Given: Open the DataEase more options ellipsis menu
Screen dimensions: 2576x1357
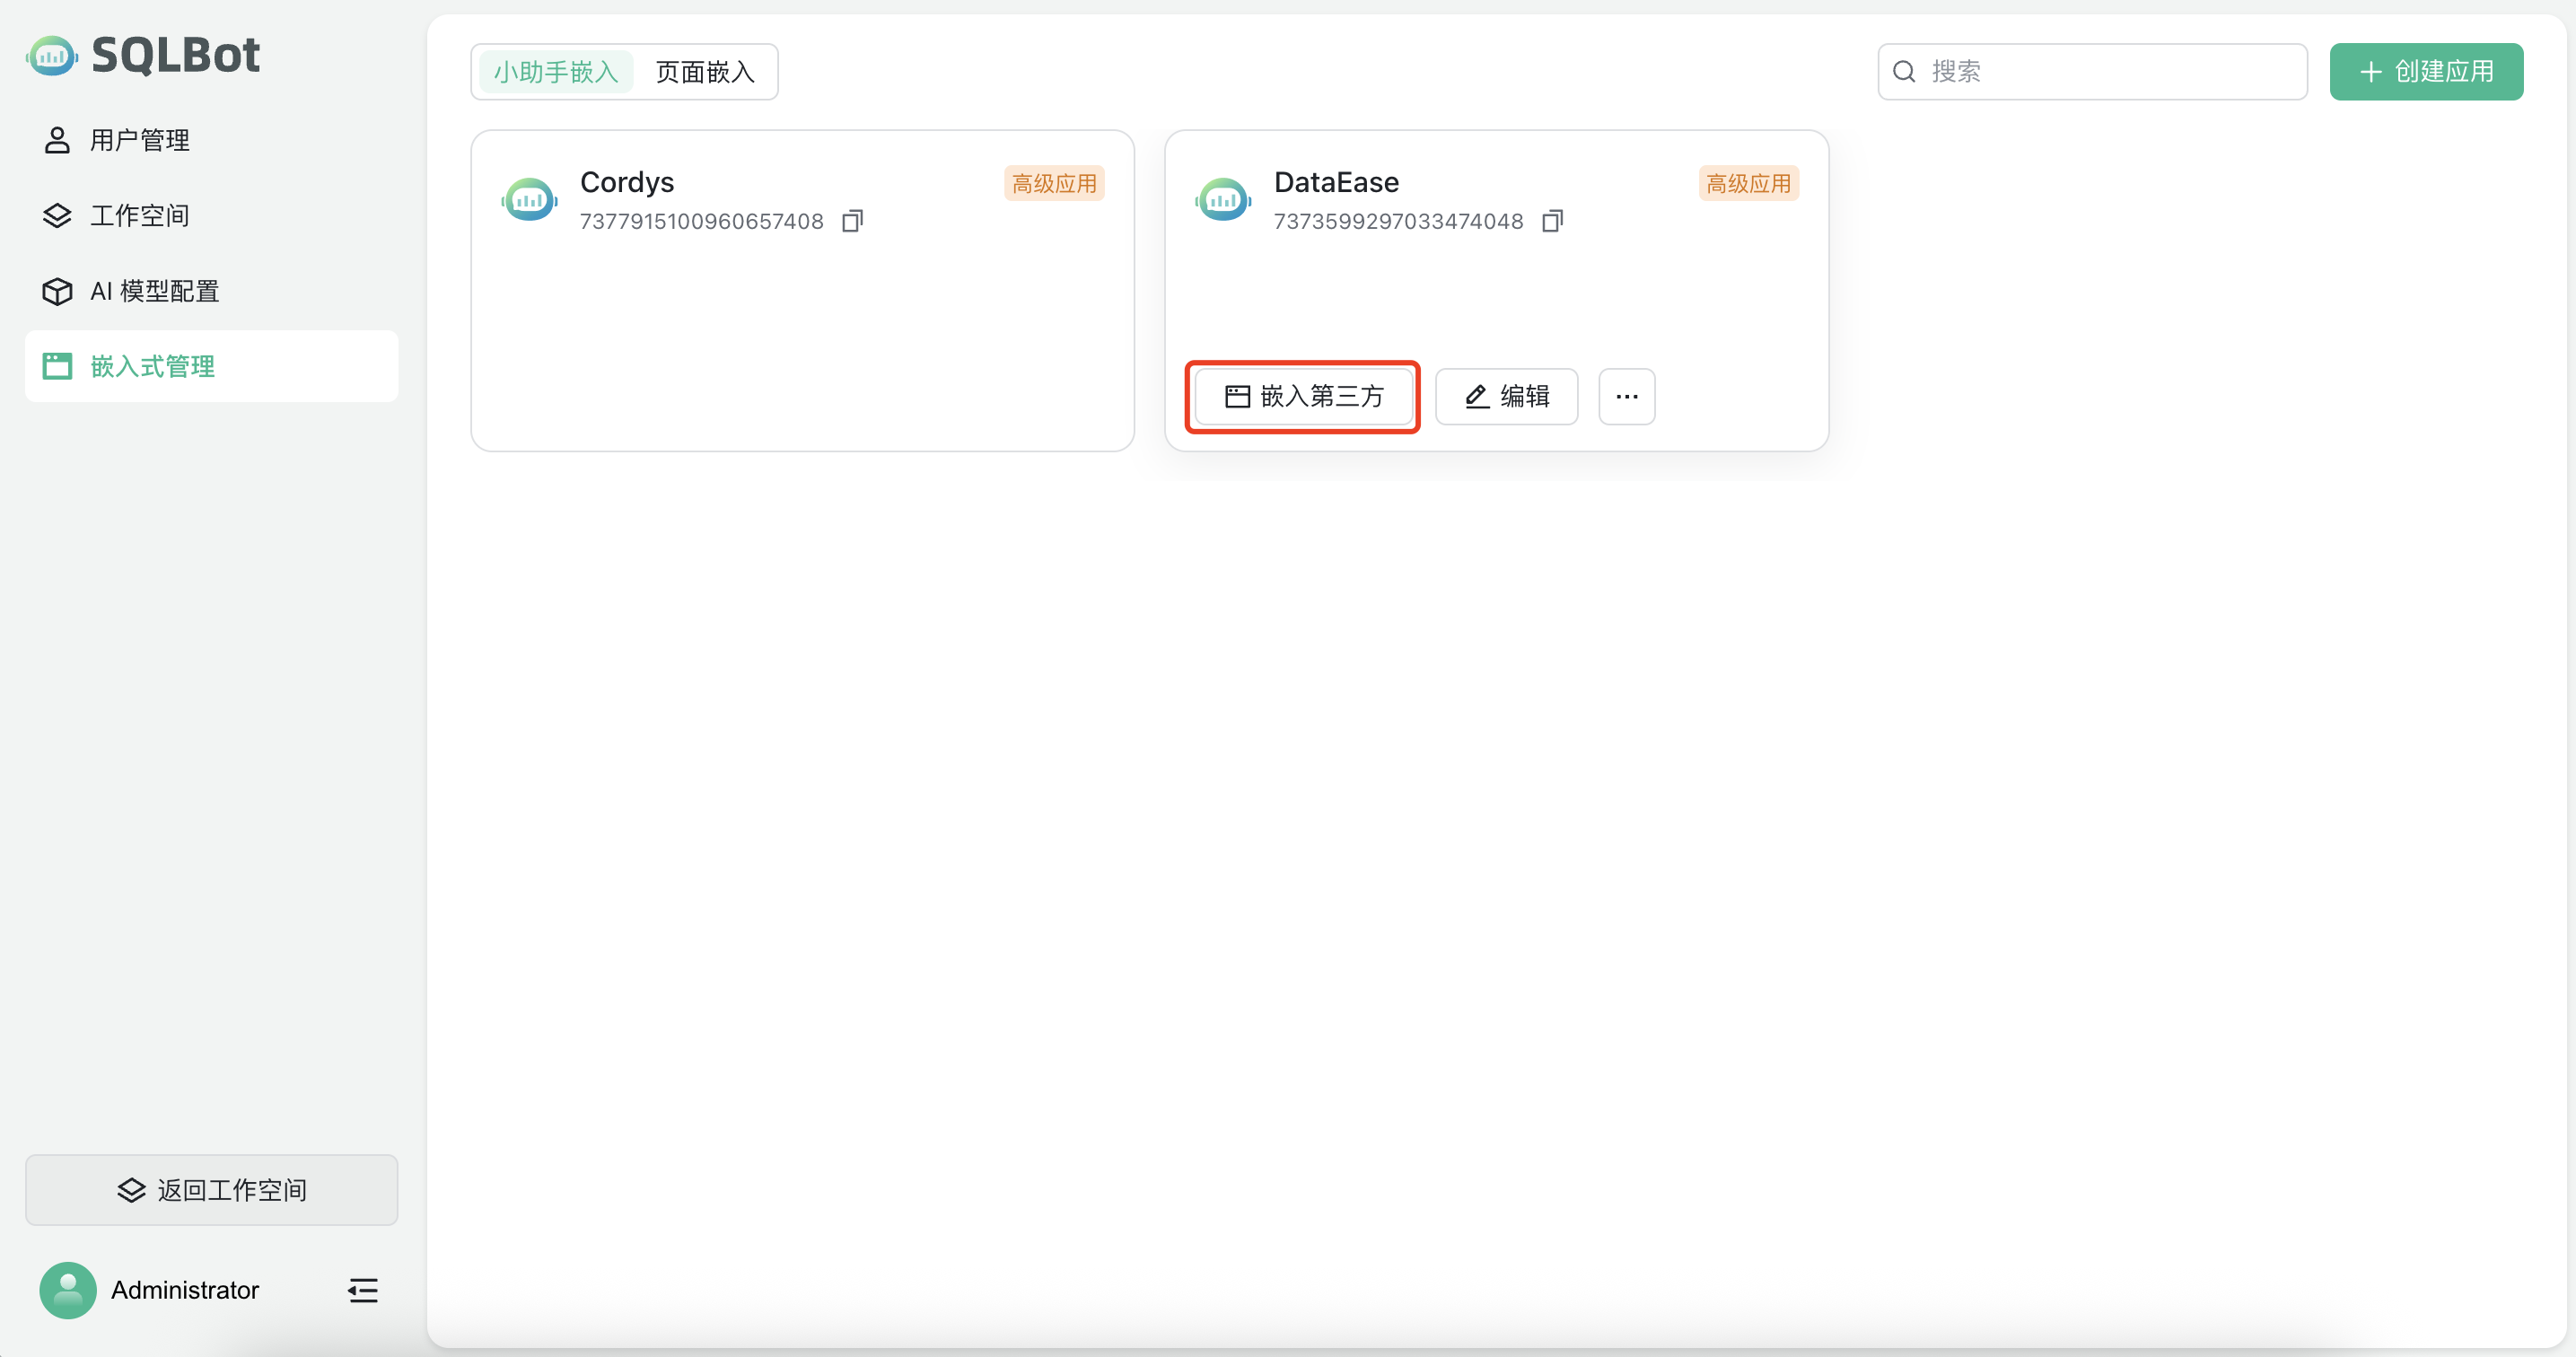Looking at the screenshot, I should (1626, 396).
